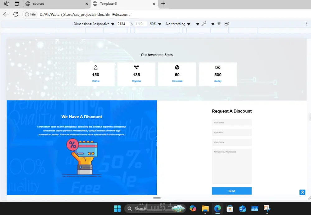Viewport: 311px width, 215px height.
Task: Expand dropdown arrow left of eyedropper
Action: coord(197,24)
